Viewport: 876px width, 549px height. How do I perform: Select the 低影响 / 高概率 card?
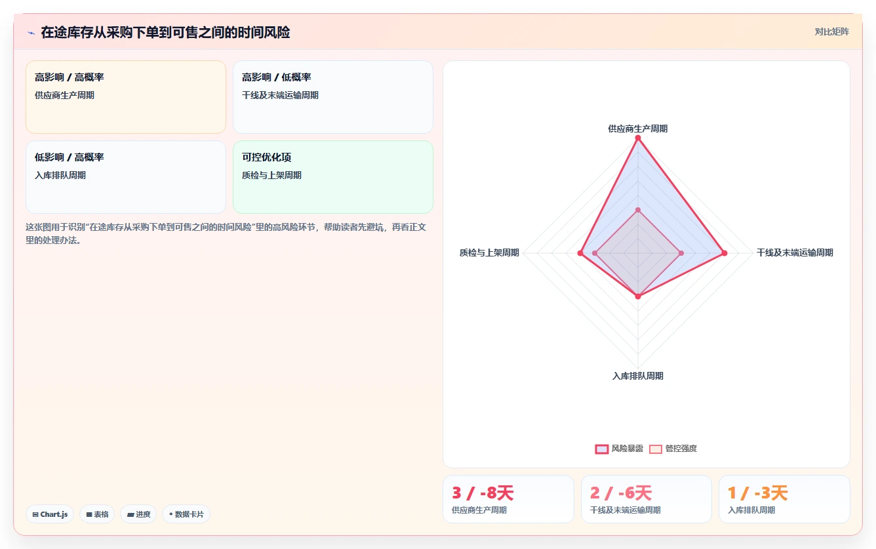[x=126, y=177]
